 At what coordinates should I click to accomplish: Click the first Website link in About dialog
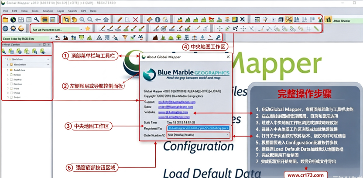173,112
